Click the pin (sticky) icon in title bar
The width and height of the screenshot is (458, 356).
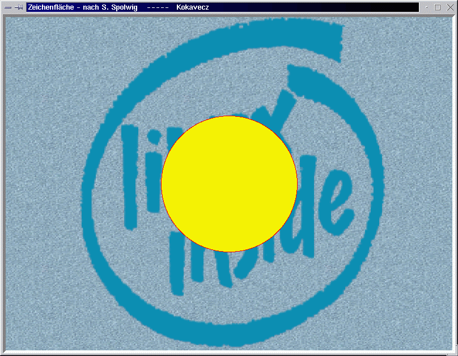[x=19, y=7]
